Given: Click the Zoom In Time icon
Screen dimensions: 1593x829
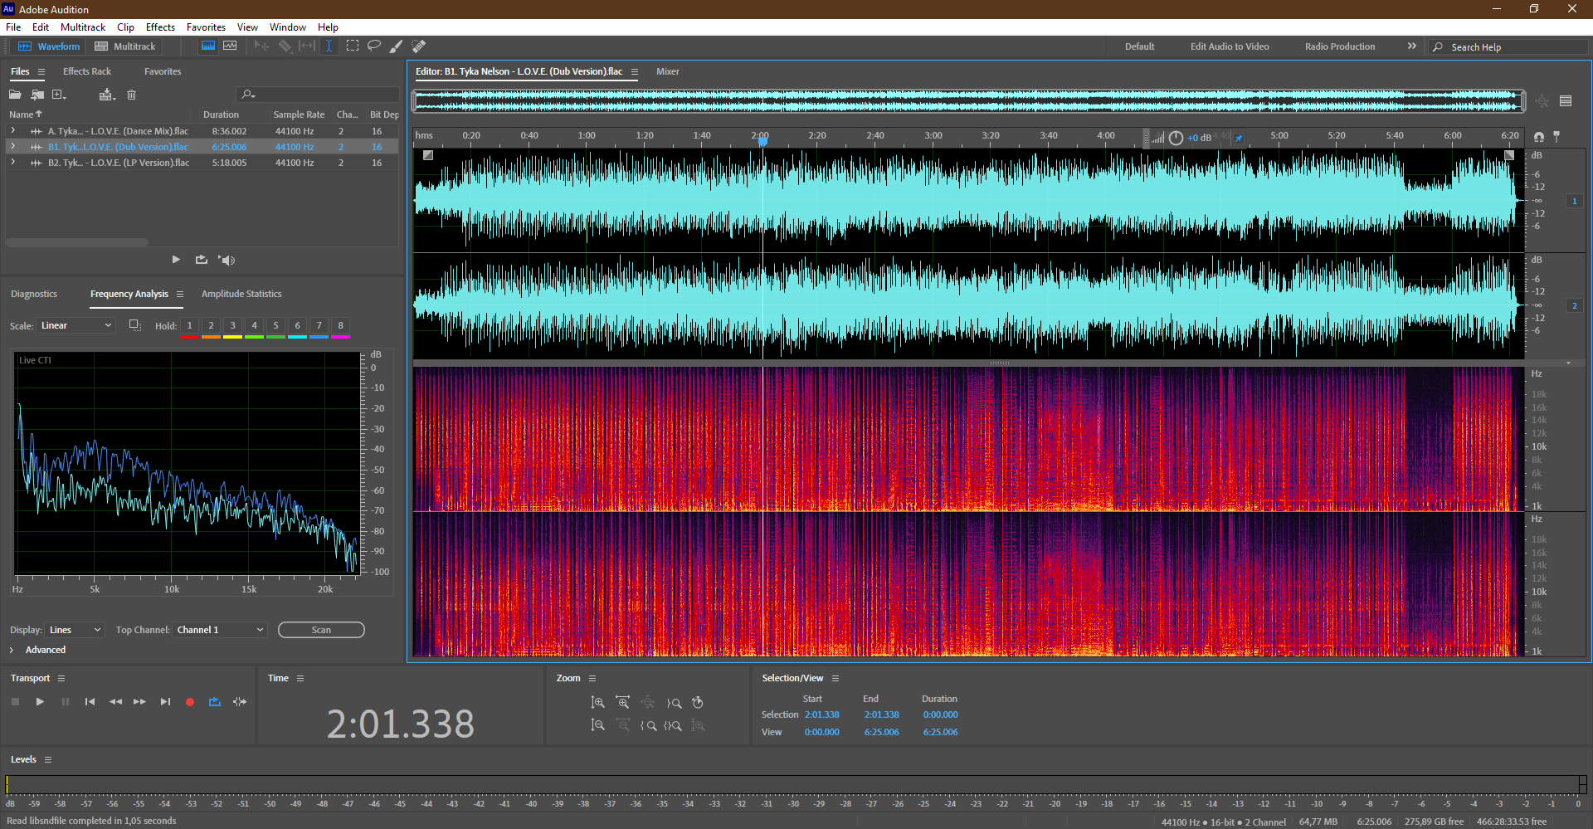Looking at the screenshot, I should coord(622,703).
